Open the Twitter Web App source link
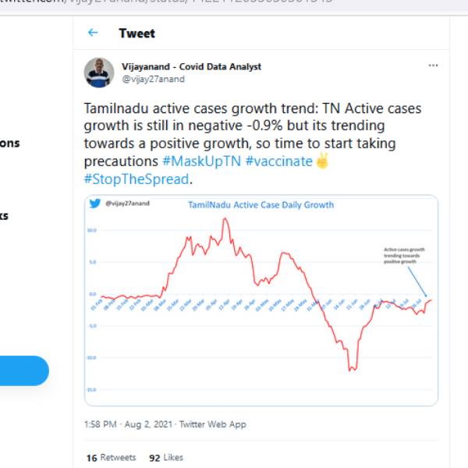 [213, 424]
